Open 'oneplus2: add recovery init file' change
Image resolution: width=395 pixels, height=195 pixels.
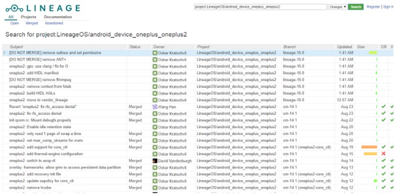coord(35,174)
